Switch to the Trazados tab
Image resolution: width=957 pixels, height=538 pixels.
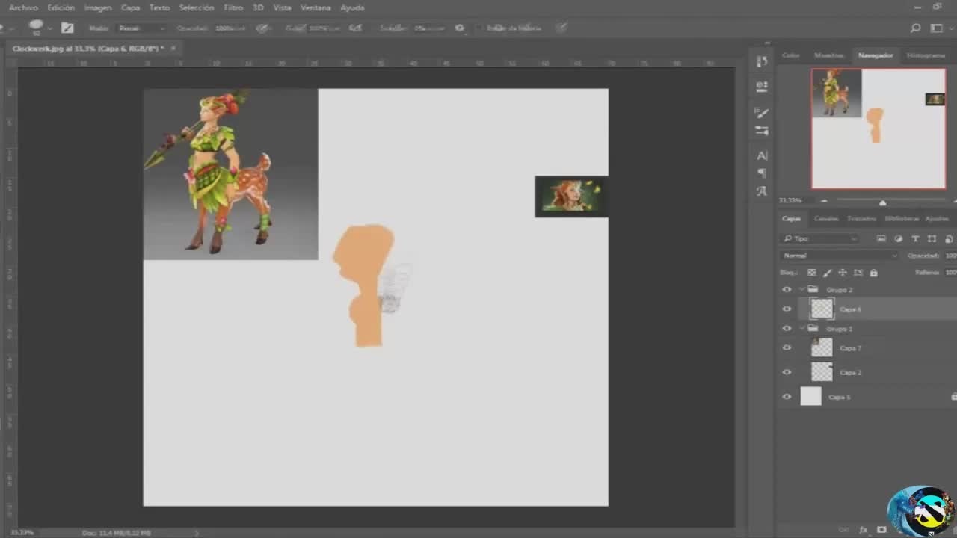(861, 218)
